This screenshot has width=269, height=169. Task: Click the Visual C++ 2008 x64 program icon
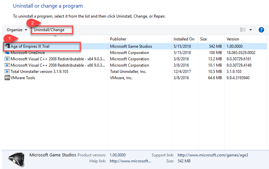coord(7,59)
